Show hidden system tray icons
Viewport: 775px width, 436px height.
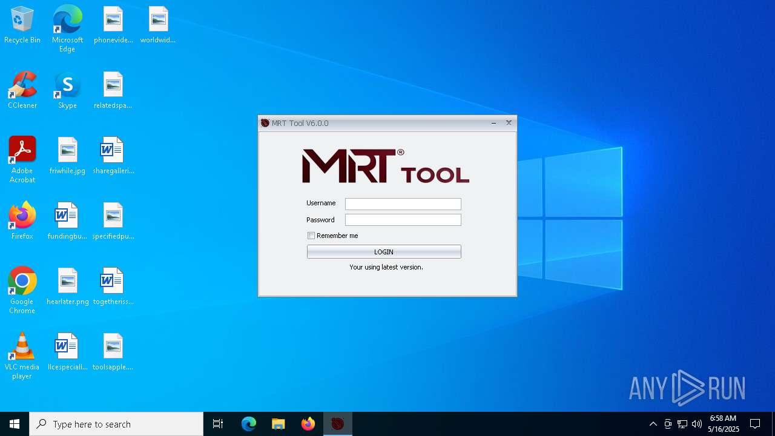(x=653, y=424)
